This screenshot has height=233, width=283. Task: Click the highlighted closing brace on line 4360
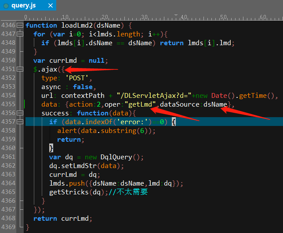[x=51, y=148]
